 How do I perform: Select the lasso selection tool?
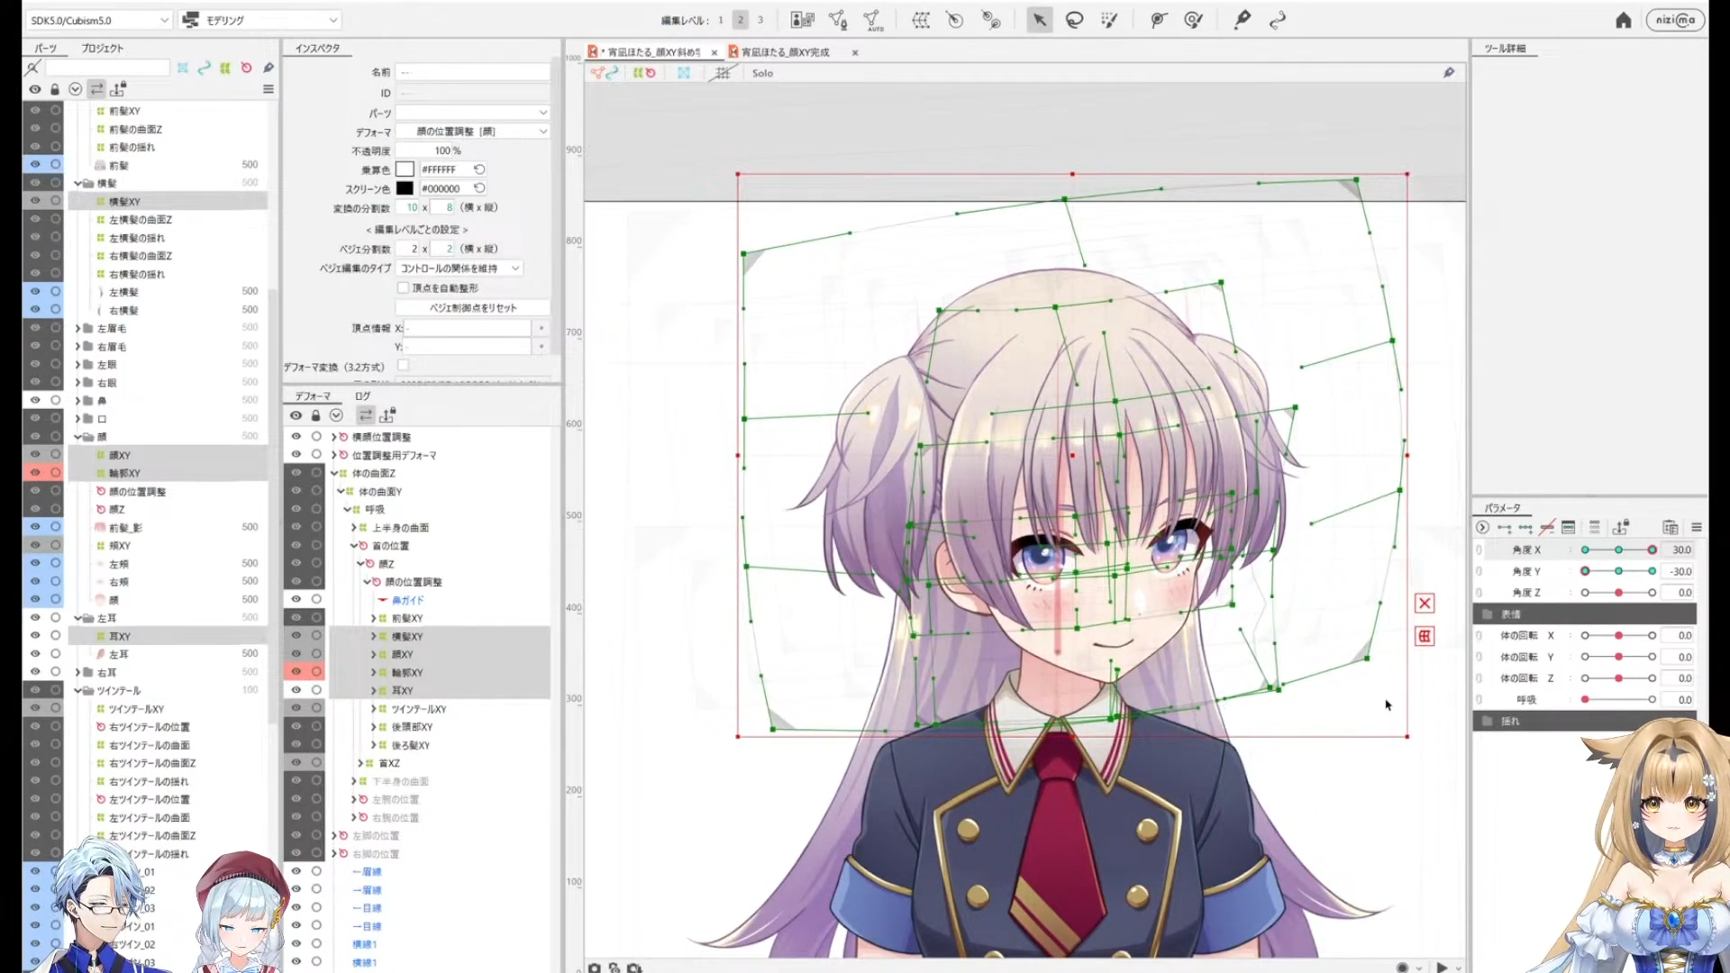tap(1074, 20)
